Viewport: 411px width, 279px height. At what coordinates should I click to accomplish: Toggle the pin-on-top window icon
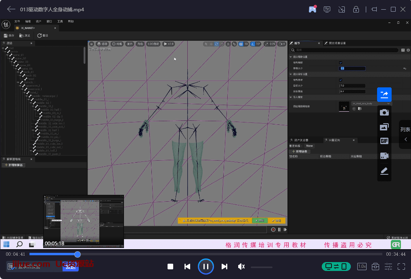tap(374, 9)
